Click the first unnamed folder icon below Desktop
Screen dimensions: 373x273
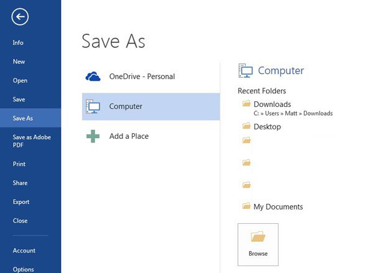(246, 140)
